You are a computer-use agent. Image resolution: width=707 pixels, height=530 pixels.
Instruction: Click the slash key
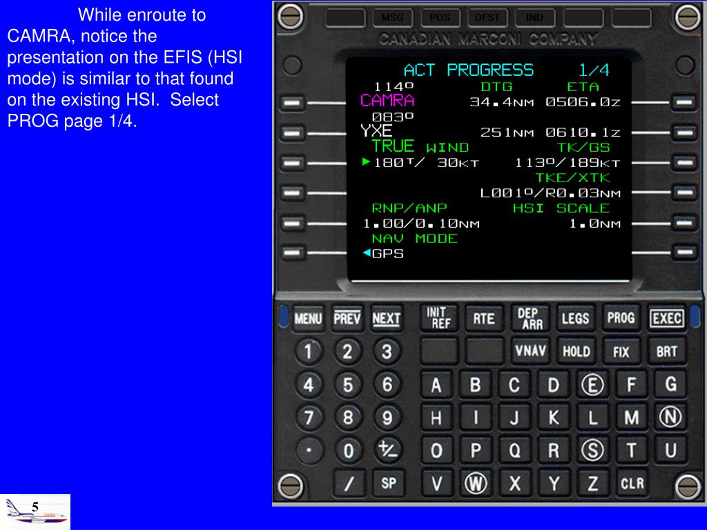[349, 484]
